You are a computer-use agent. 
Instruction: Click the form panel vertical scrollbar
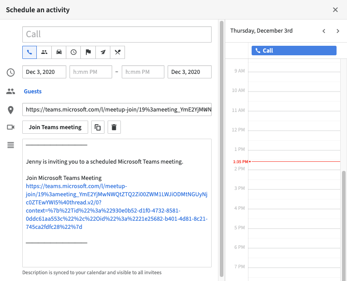point(222,148)
